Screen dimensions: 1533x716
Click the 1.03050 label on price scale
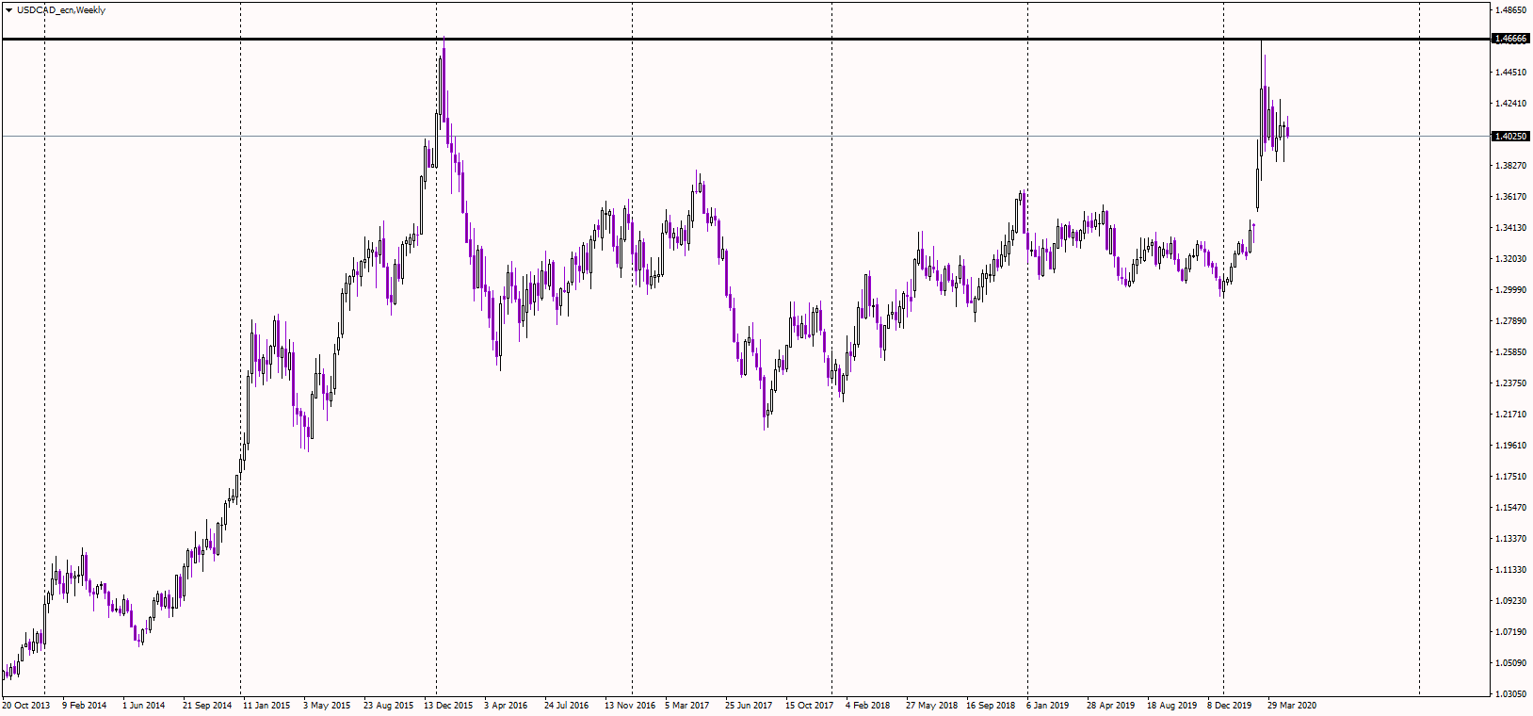[1510, 694]
